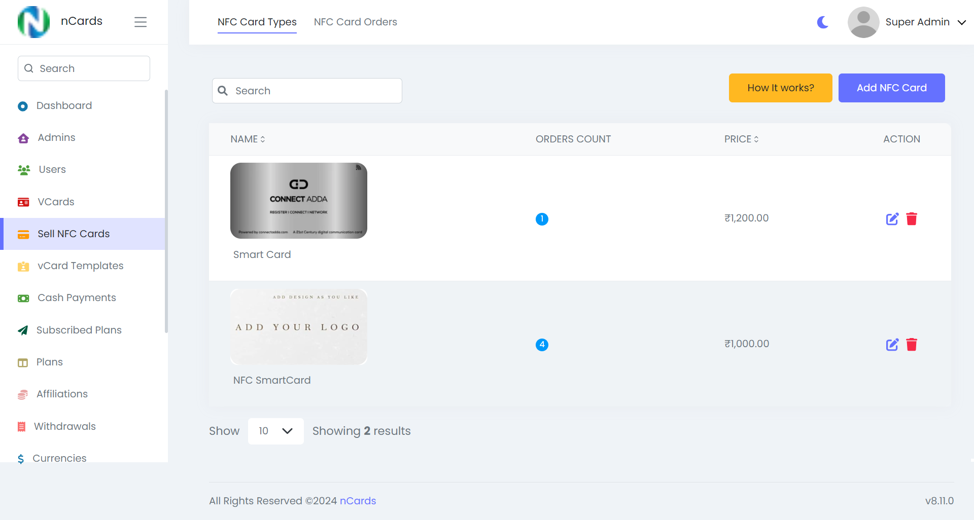
Task: Click the Add NFC Card button
Action: pyautogui.click(x=891, y=88)
